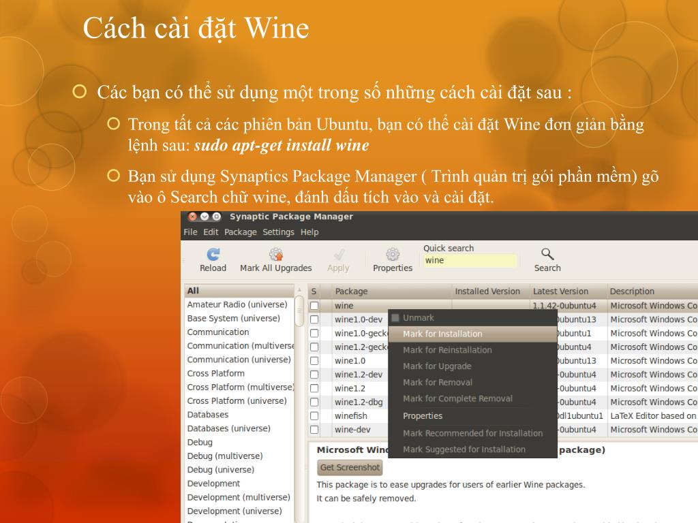
Task: Sort by Latest Version column header
Action: [x=568, y=291]
